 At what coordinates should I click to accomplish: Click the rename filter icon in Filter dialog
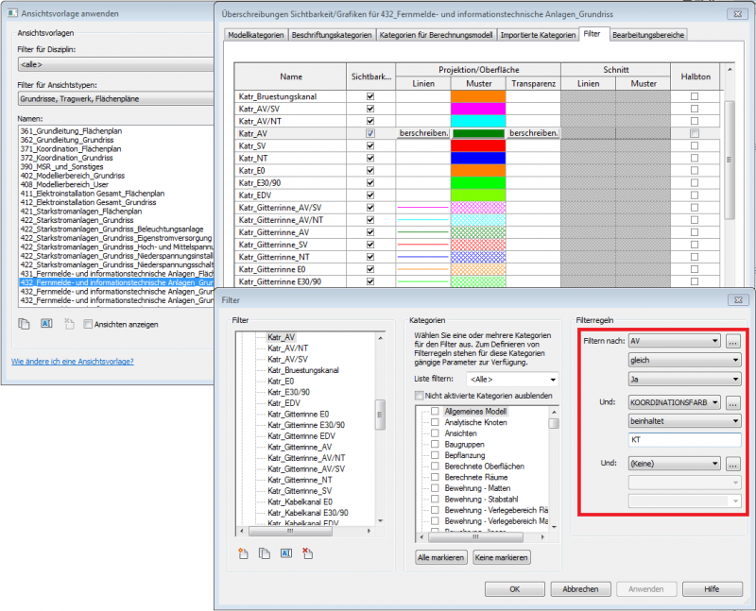(x=287, y=553)
